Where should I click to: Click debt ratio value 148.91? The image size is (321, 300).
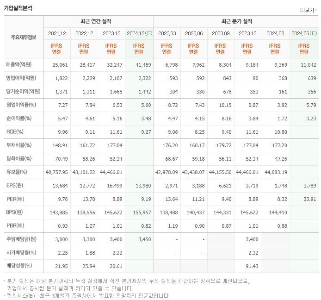(60, 145)
